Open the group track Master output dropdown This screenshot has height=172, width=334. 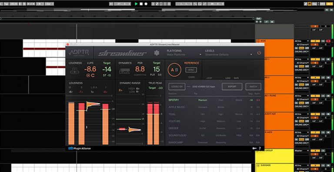(x=302, y=151)
